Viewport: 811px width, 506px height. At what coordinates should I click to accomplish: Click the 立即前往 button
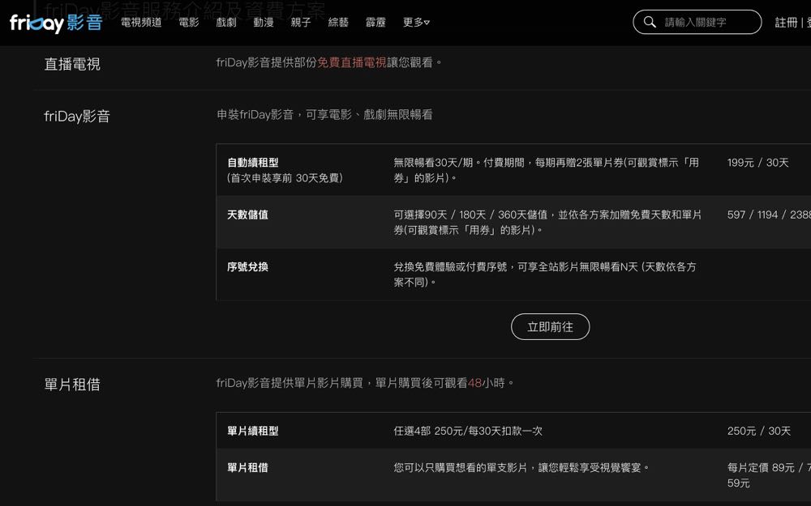click(x=551, y=327)
